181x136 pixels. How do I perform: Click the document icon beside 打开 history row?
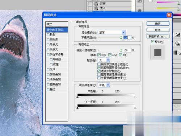pyautogui.click(x=96, y=4)
